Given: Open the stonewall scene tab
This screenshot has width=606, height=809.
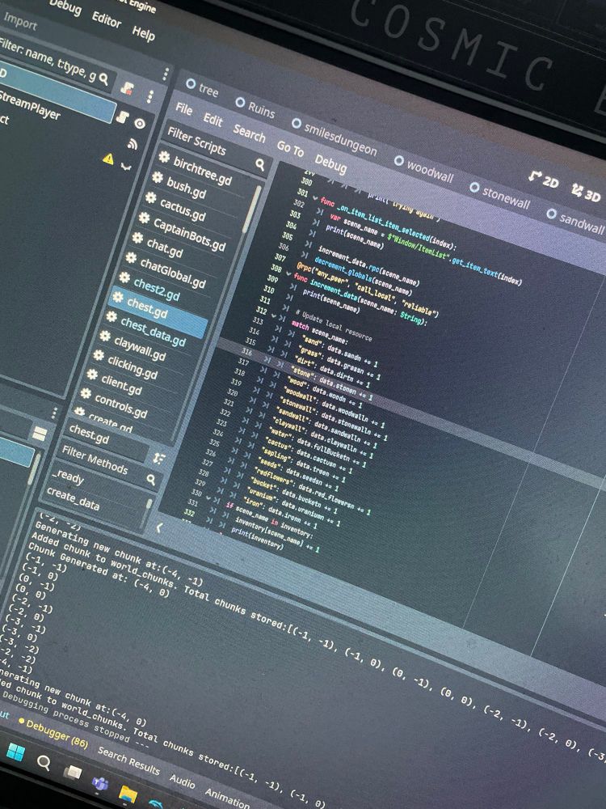Looking at the screenshot, I should coord(500,196).
